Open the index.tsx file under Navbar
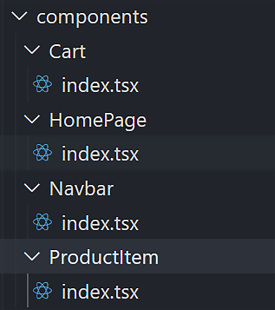 [x=100, y=223]
